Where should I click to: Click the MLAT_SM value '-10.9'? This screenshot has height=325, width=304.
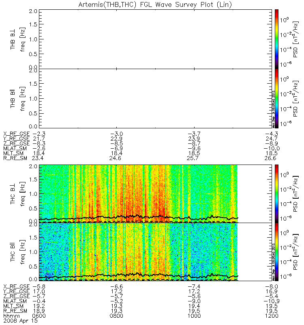[272, 301]
